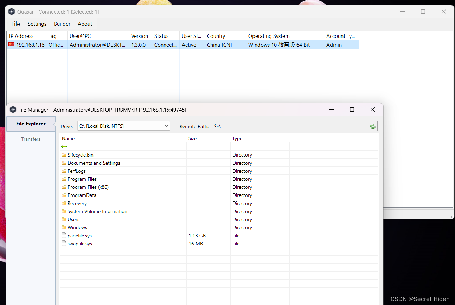This screenshot has height=305, width=455.
Task: Switch to the File Explorer tab
Action: 31,124
